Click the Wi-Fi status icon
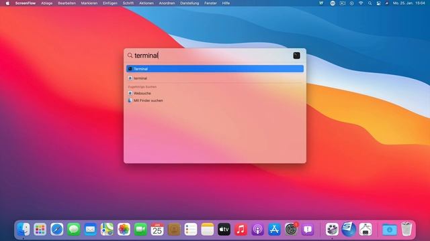 click(361, 3)
